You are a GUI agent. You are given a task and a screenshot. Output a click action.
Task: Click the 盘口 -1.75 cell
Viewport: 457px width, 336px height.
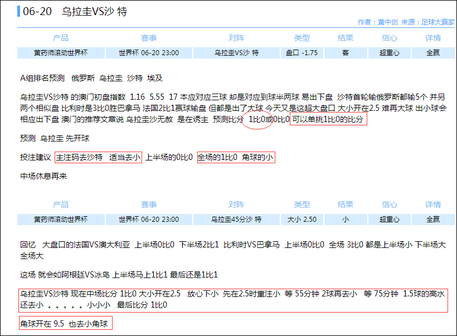point(302,53)
